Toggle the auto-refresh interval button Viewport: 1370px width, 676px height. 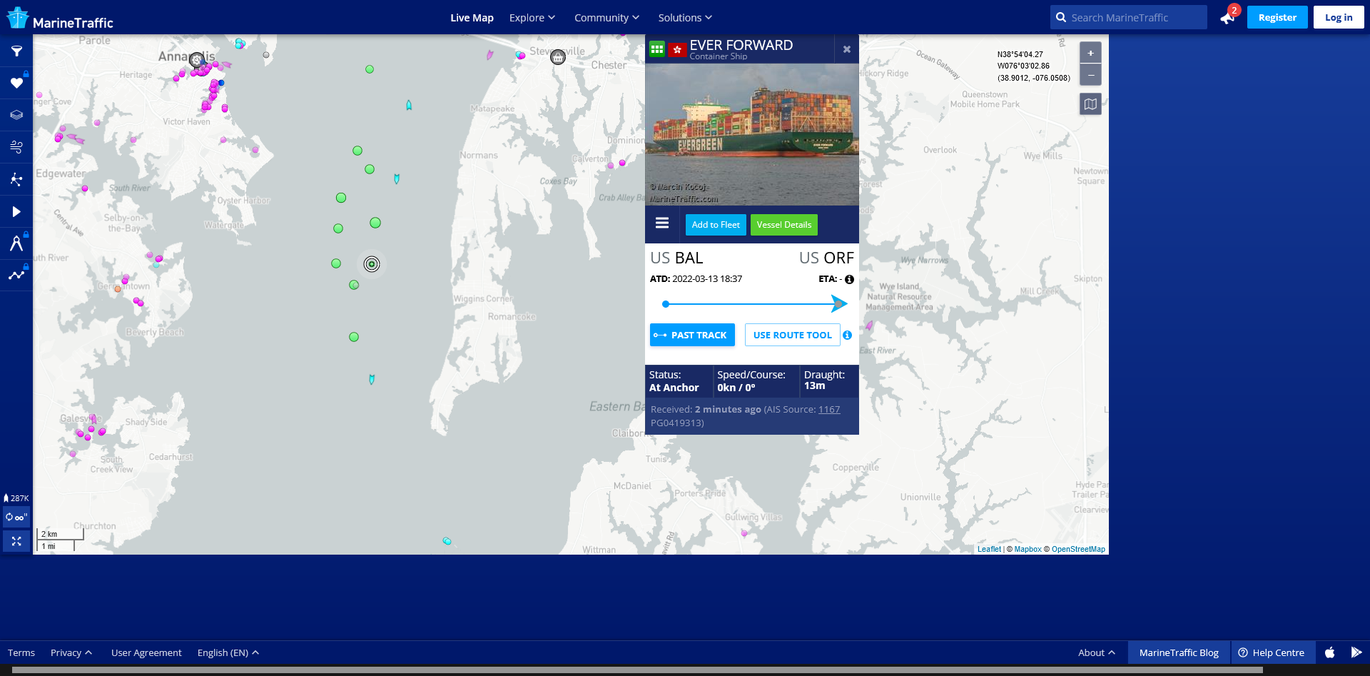(x=16, y=518)
